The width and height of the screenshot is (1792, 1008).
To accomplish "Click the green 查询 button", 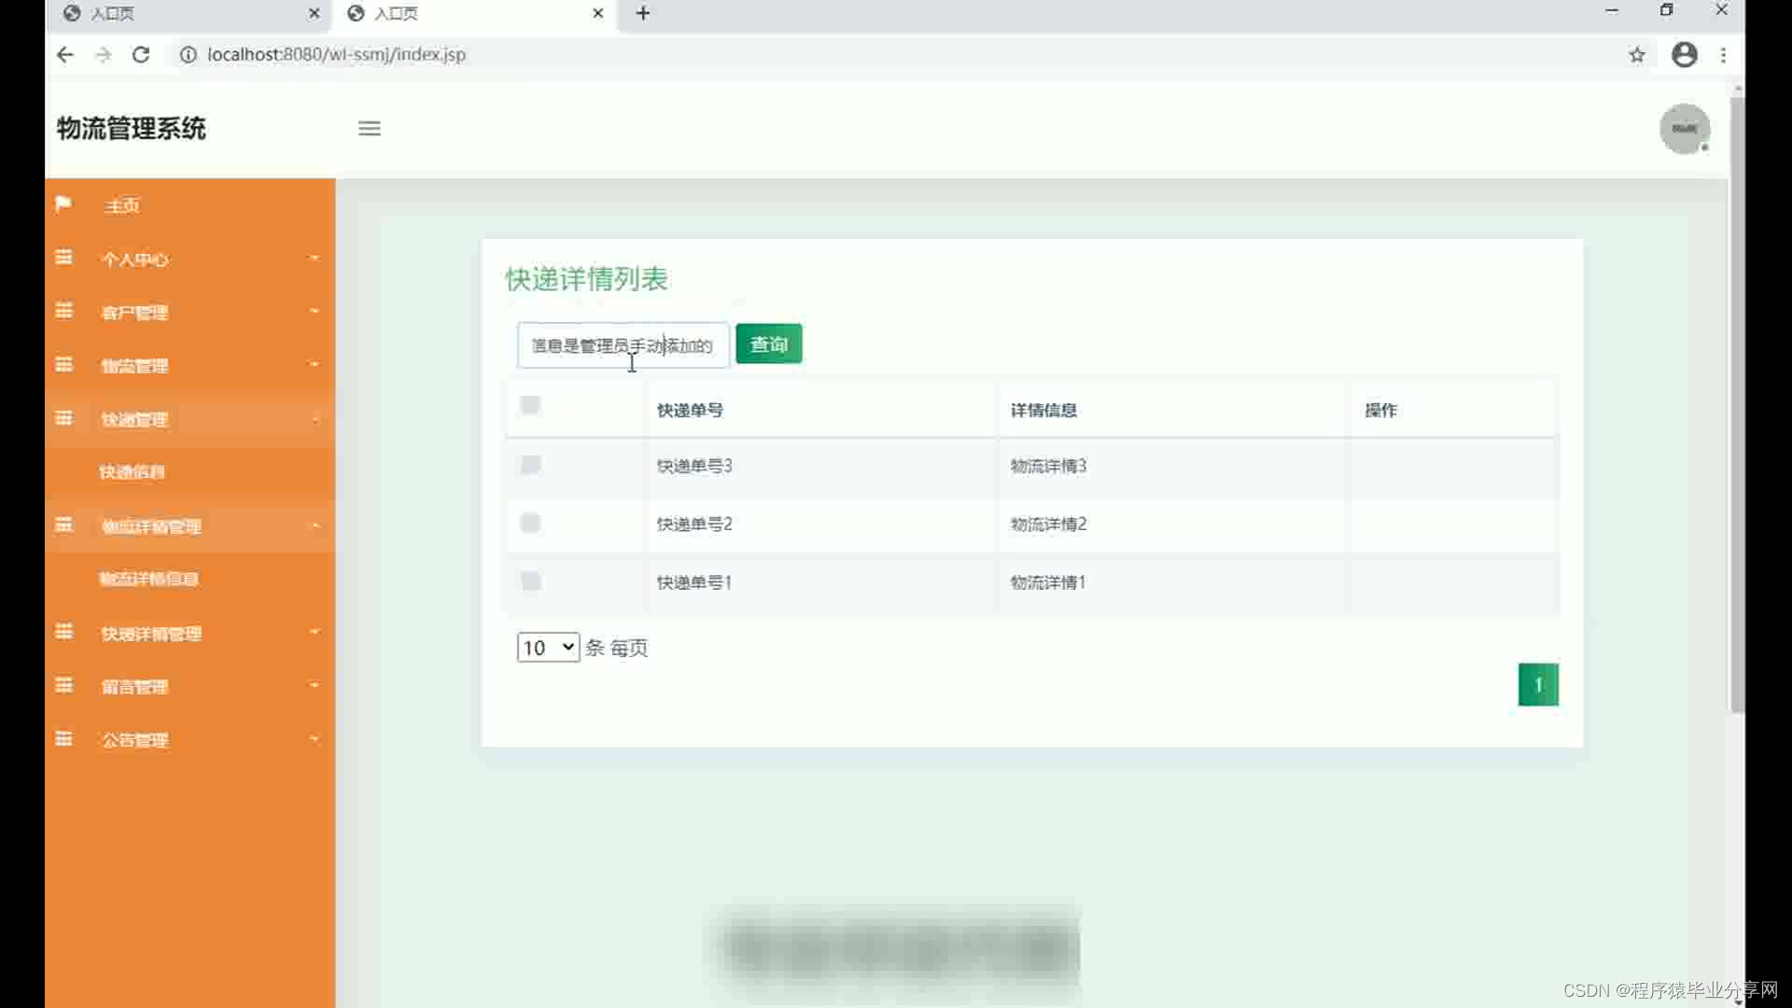I will 768,344.
